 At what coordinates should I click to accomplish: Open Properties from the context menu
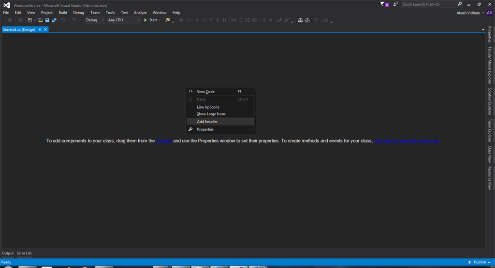[220, 129]
